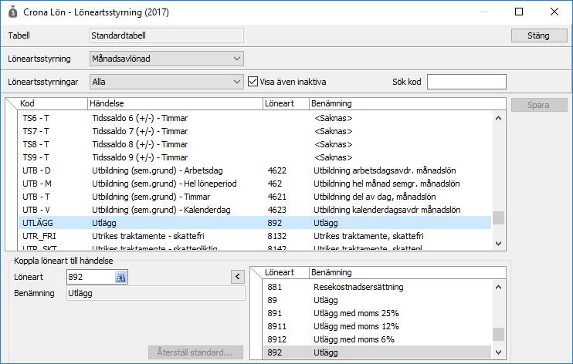Click up arrow of the lower list scrollbar

click(x=498, y=287)
